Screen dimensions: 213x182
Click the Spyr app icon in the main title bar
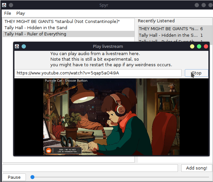[x=4, y=5]
